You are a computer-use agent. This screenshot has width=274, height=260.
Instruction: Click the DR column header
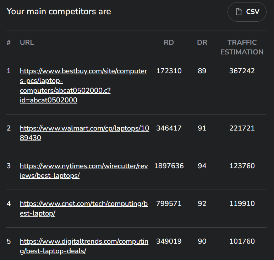202,42
